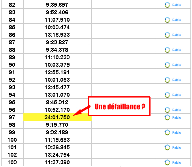Select the time 13:16.933
The height and width of the screenshot is (167, 192).
(x=57, y=35)
